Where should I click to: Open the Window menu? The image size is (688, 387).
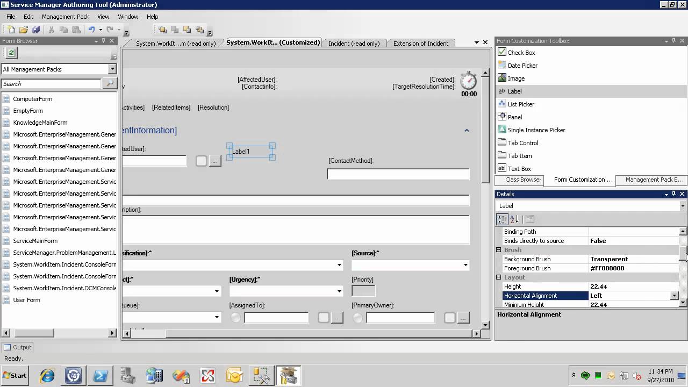click(x=128, y=17)
